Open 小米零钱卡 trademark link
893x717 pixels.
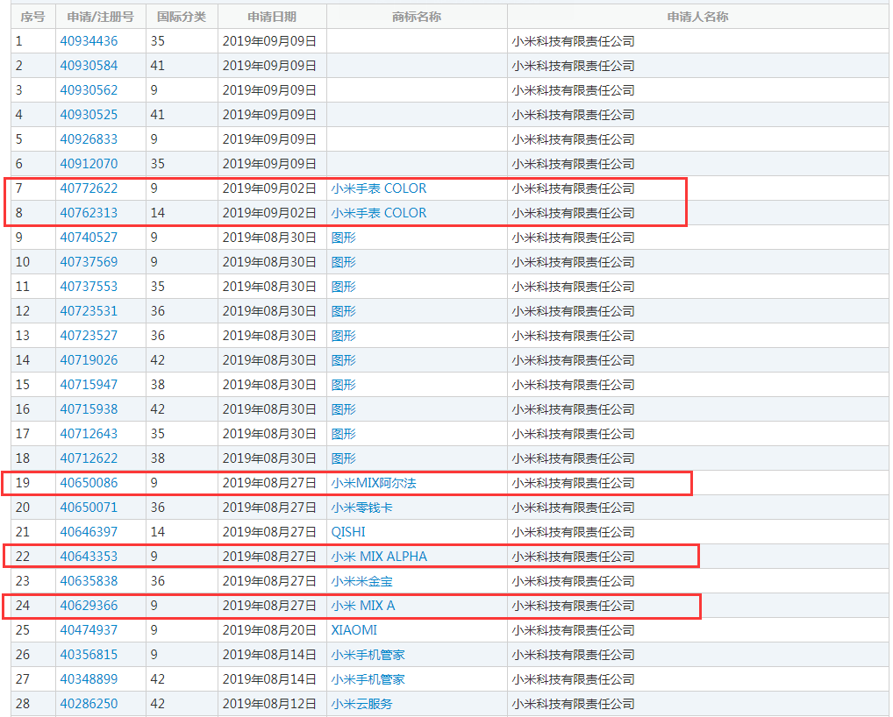361,507
